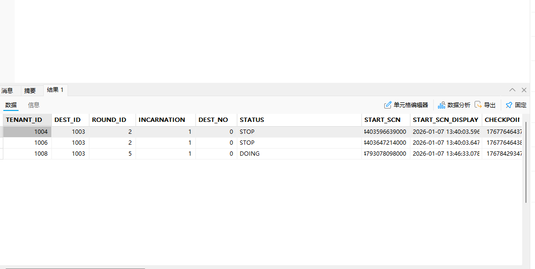Select the 数据 sub-tab
Image resolution: width=535 pixels, height=269 pixels.
[11, 105]
